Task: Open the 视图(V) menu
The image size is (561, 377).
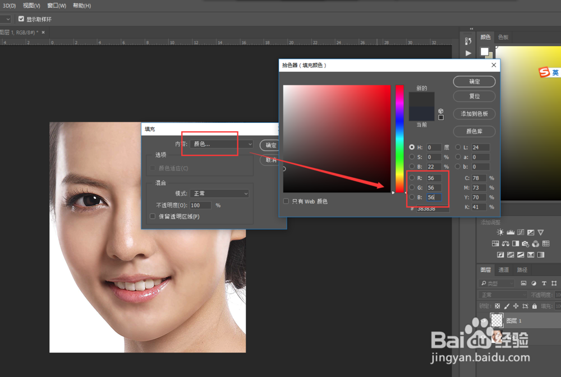Action: click(x=31, y=6)
